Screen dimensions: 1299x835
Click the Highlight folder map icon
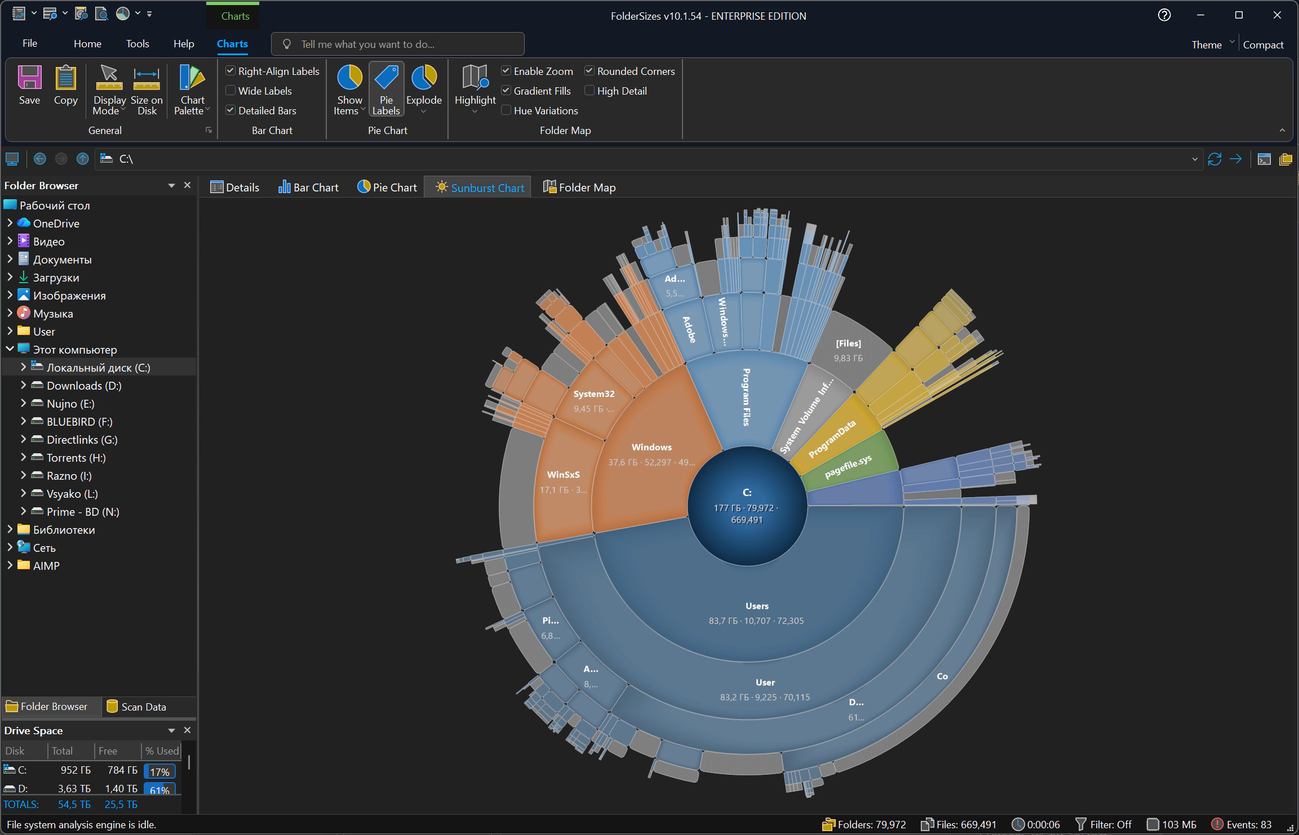coord(475,90)
